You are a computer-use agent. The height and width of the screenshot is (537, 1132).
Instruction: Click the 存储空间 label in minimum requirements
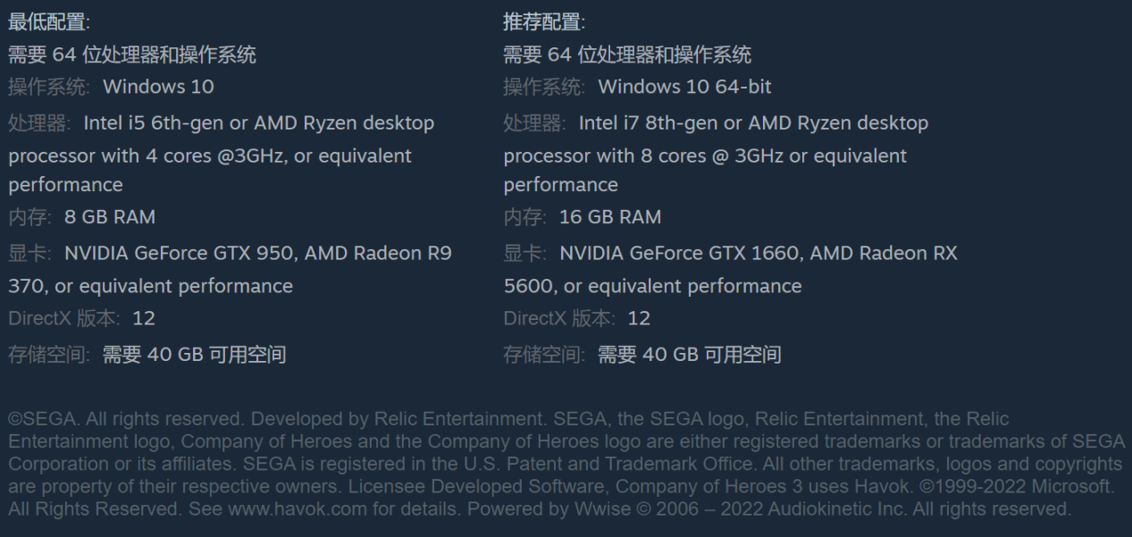click(48, 356)
